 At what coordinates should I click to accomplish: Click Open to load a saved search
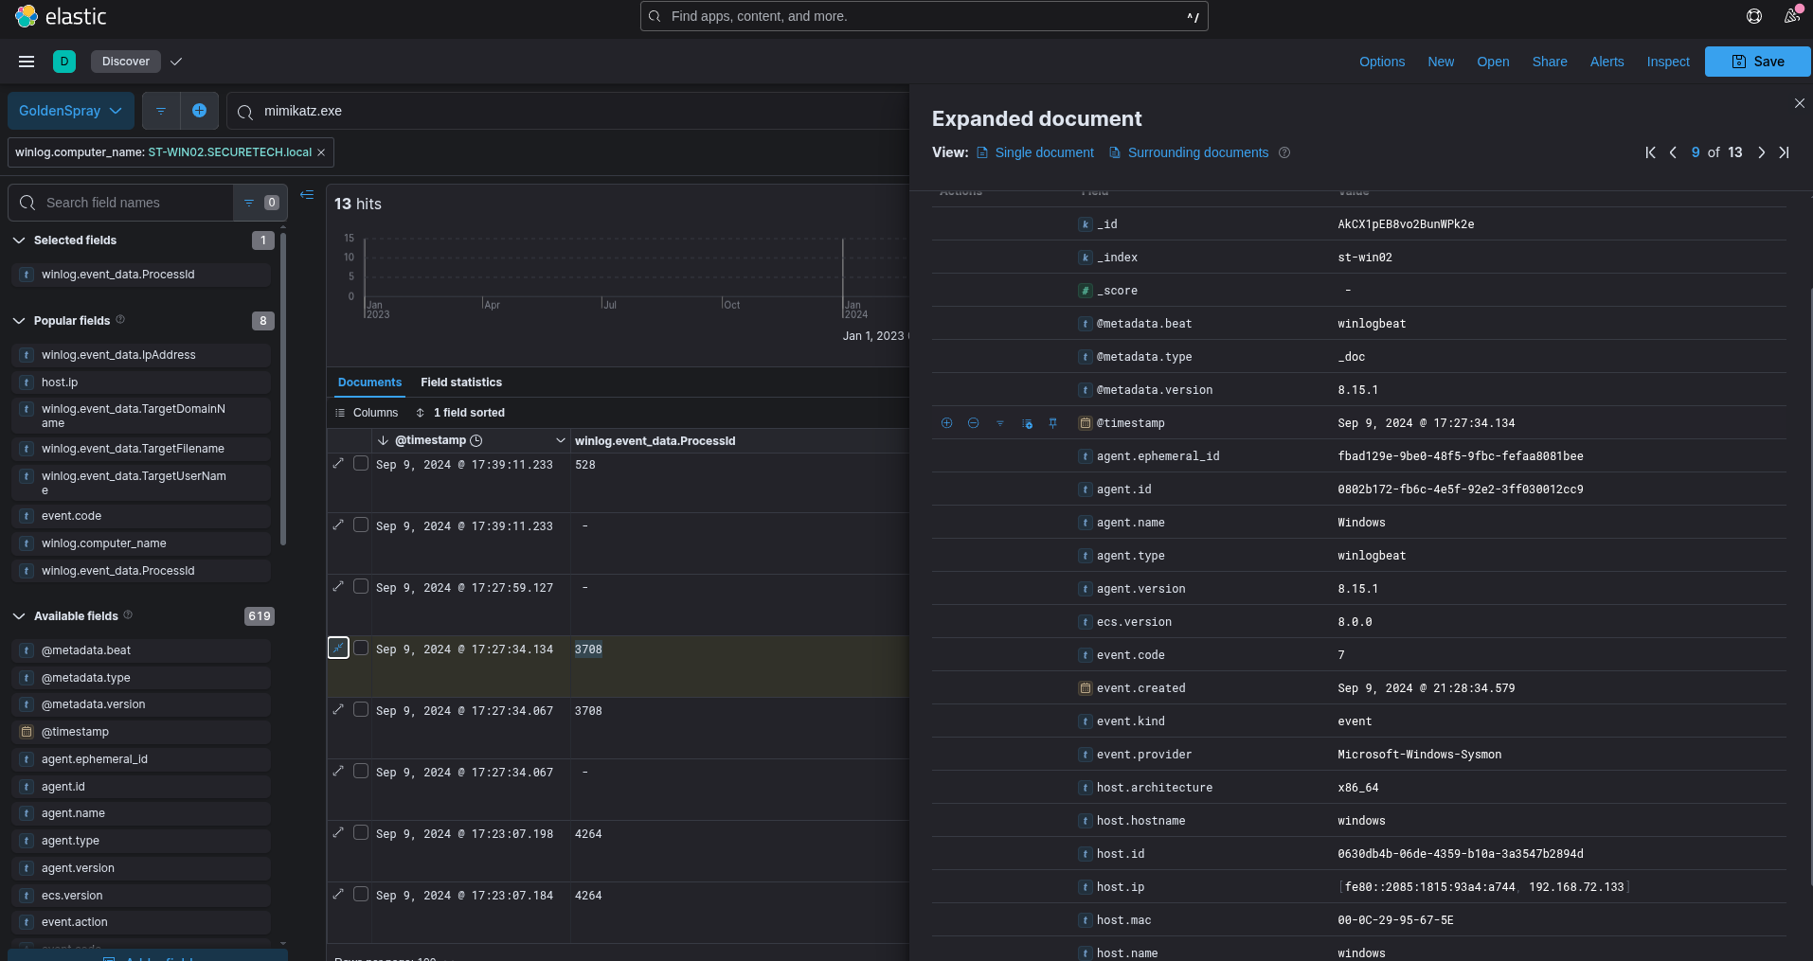tap(1493, 62)
